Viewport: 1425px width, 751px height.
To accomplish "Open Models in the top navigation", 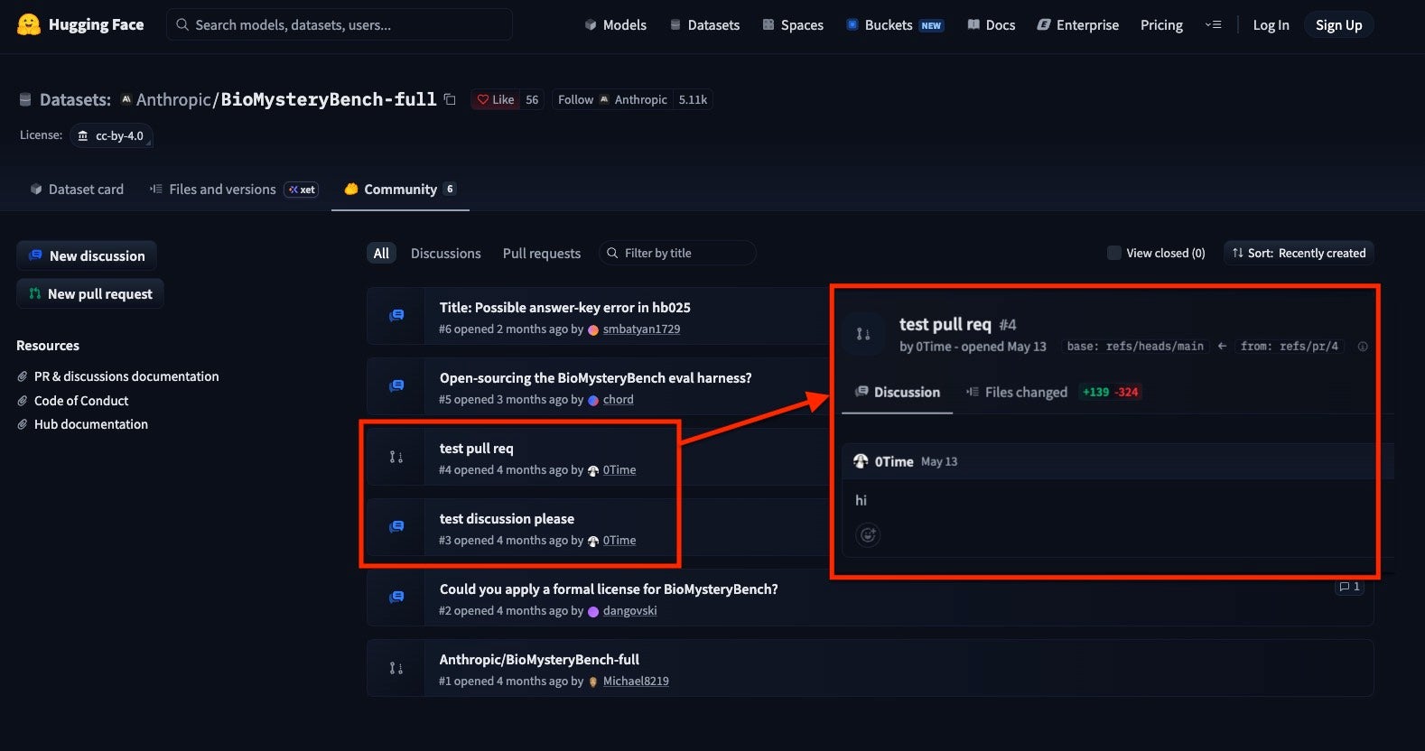I will pos(615,25).
